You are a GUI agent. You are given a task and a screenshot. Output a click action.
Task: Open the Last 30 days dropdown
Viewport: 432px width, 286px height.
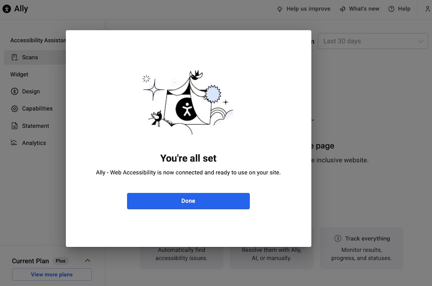[x=373, y=41]
